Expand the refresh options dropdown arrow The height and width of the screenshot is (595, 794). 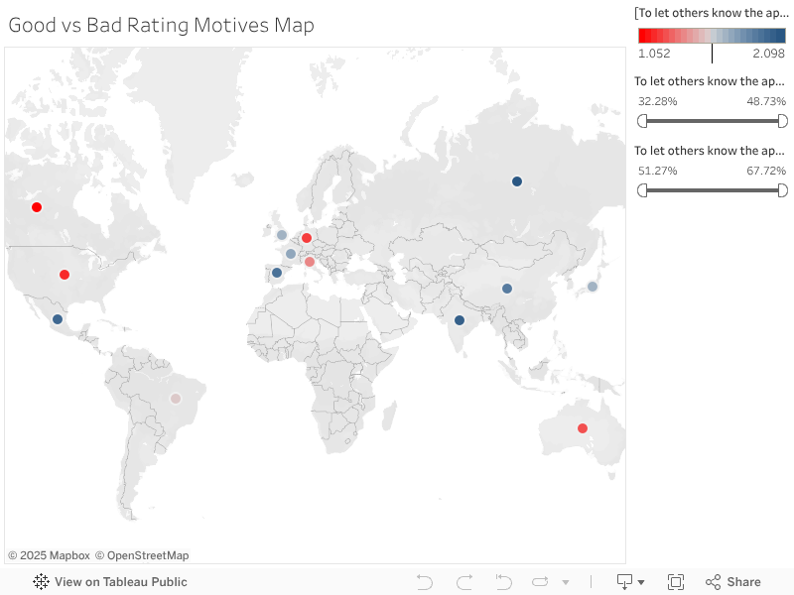pyautogui.click(x=566, y=582)
